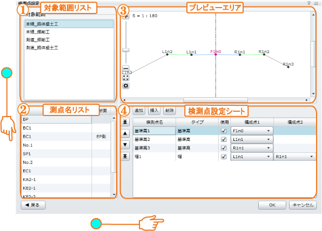Click the 戻る back button
322x231 pixels.
33,205
